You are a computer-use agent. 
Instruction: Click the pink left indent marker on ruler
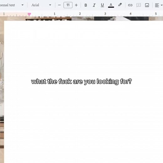click(29, 14)
